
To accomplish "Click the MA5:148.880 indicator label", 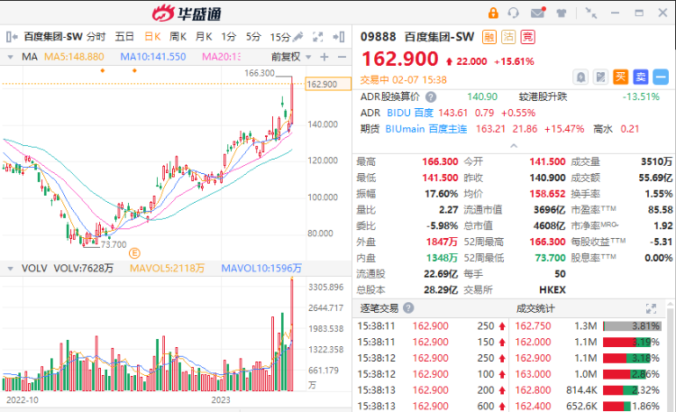I will pos(74,57).
